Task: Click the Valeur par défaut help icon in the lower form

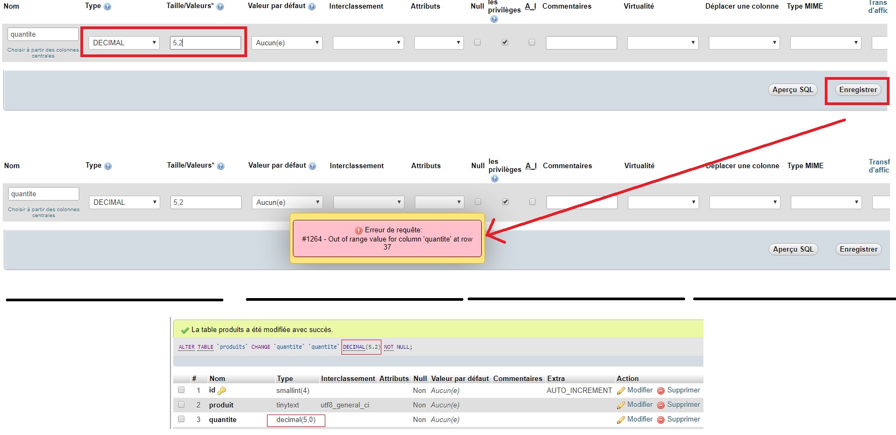Action: click(x=312, y=166)
